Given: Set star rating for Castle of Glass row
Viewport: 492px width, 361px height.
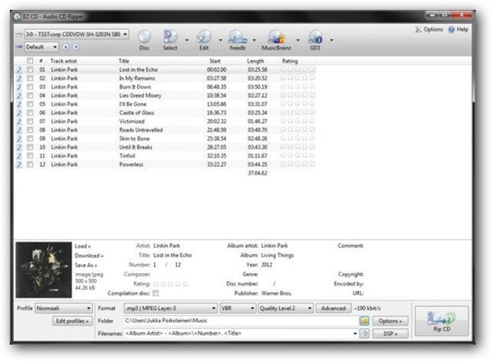Looking at the screenshot, I should click(298, 112).
